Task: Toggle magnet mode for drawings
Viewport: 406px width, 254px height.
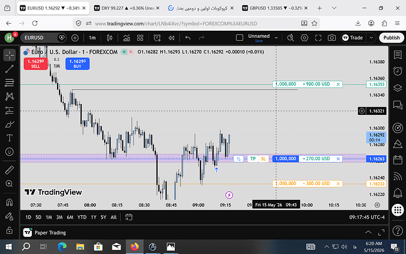Action: click(x=9, y=202)
